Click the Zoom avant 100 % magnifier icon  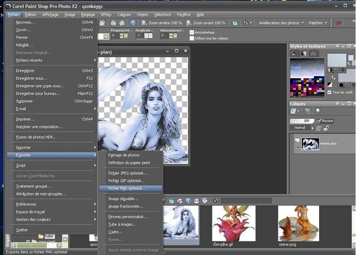pos(189,23)
